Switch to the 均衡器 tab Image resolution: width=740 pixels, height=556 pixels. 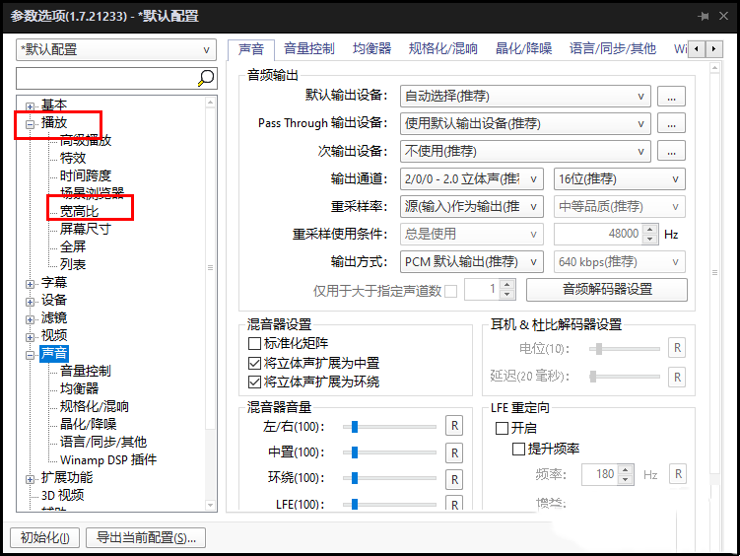(371, 48)
